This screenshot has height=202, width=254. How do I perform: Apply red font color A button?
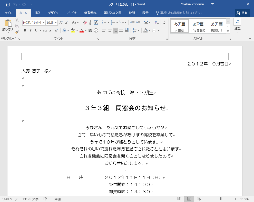tap(82, 30)
